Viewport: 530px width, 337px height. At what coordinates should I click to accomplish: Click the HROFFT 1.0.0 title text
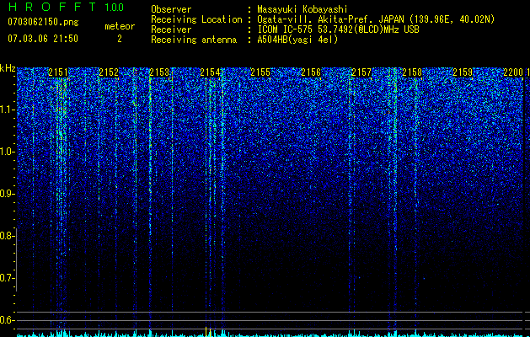point(66,7)
